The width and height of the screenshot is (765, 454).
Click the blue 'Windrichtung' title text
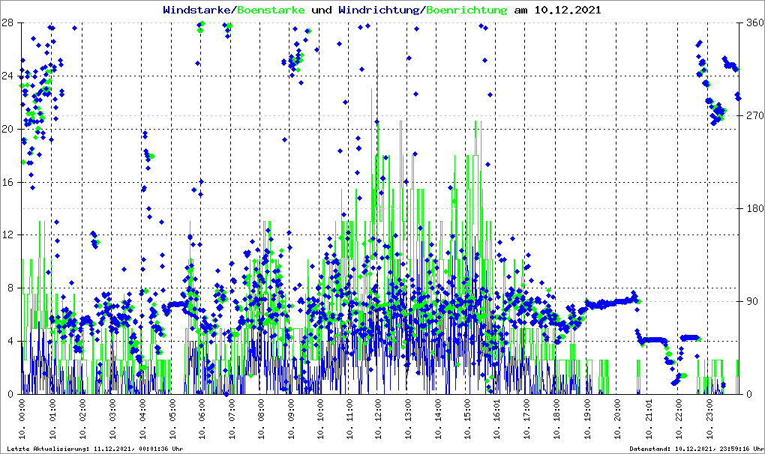pos(379,10)
